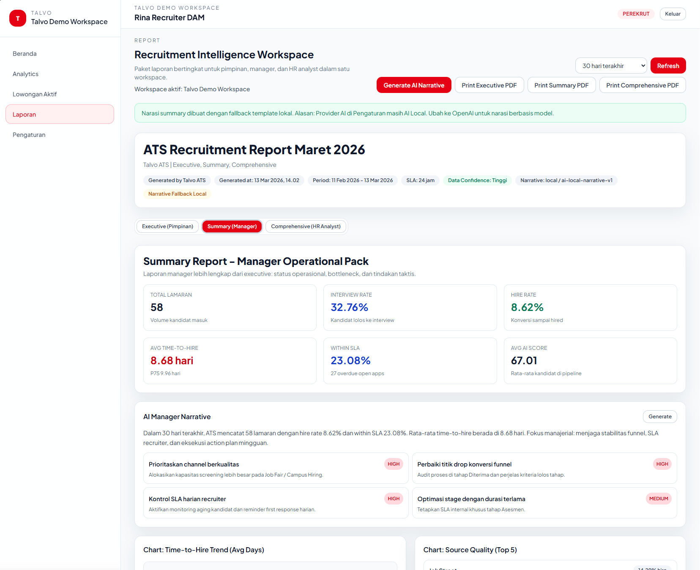Click Print Comprehensive PDF
This screenshot has height=570, width=700.
(x=642, y=85)
